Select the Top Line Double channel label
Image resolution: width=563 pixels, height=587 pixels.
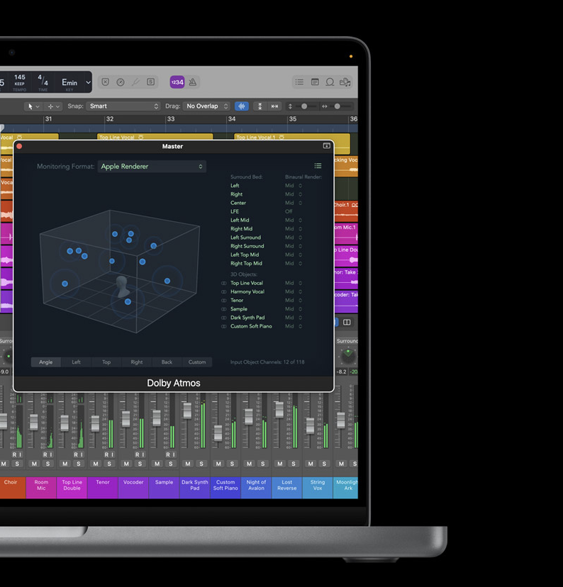pyautogui.click(x=72, y=488)
